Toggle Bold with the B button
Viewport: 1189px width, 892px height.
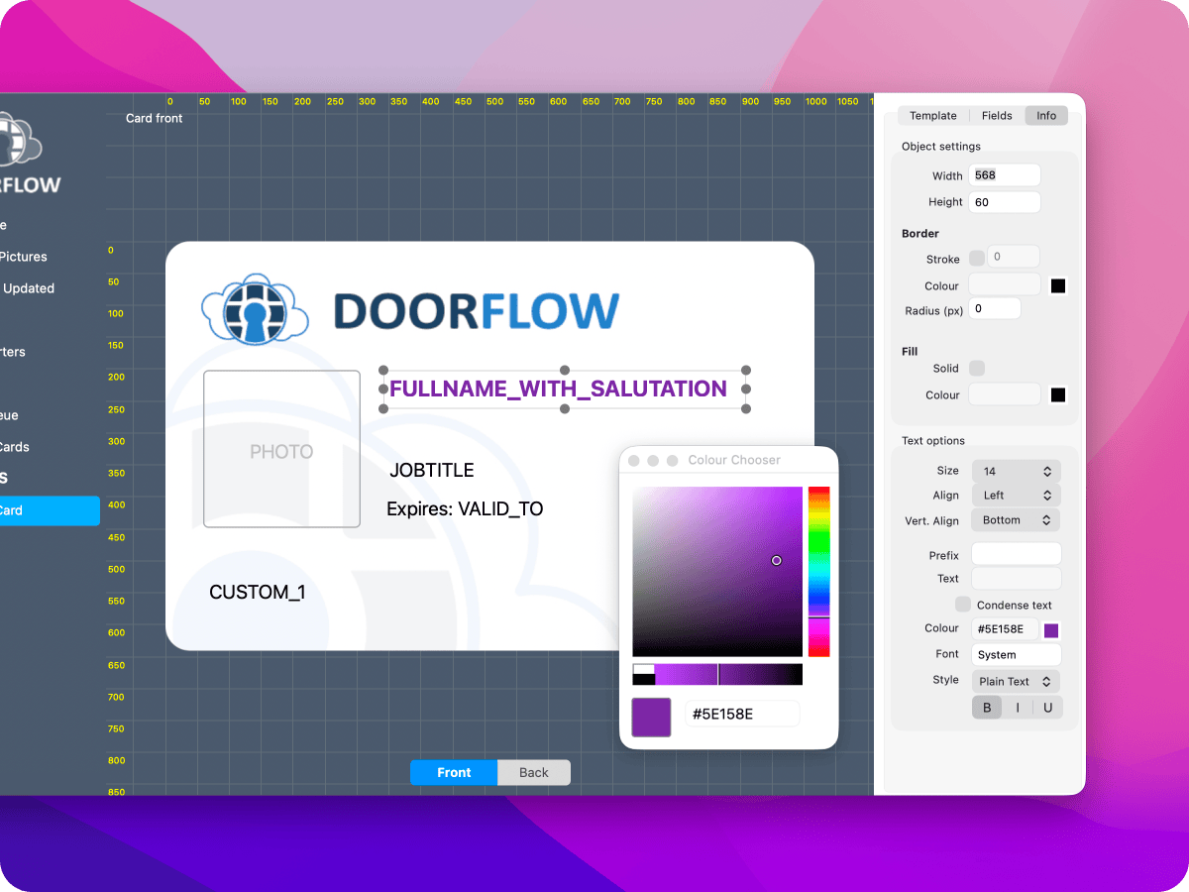[987, 708]
